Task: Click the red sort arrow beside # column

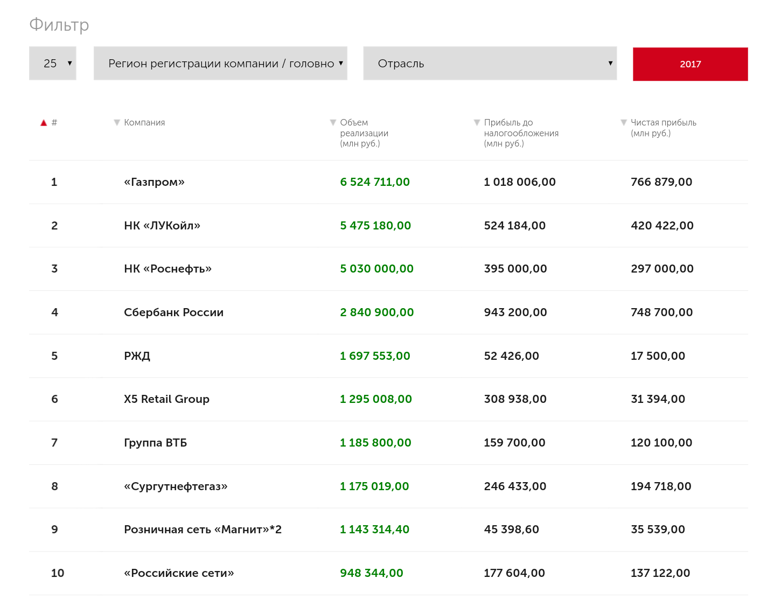Action: [44, 123]
